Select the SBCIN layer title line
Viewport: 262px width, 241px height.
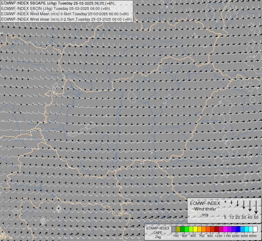pos(55,9)
